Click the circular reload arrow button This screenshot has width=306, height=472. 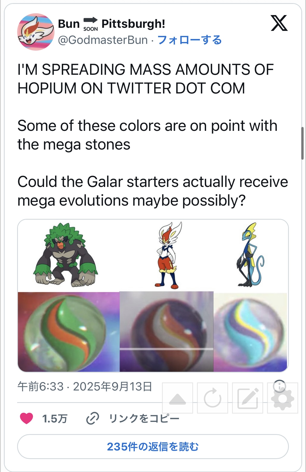click(x=212, y=398)
